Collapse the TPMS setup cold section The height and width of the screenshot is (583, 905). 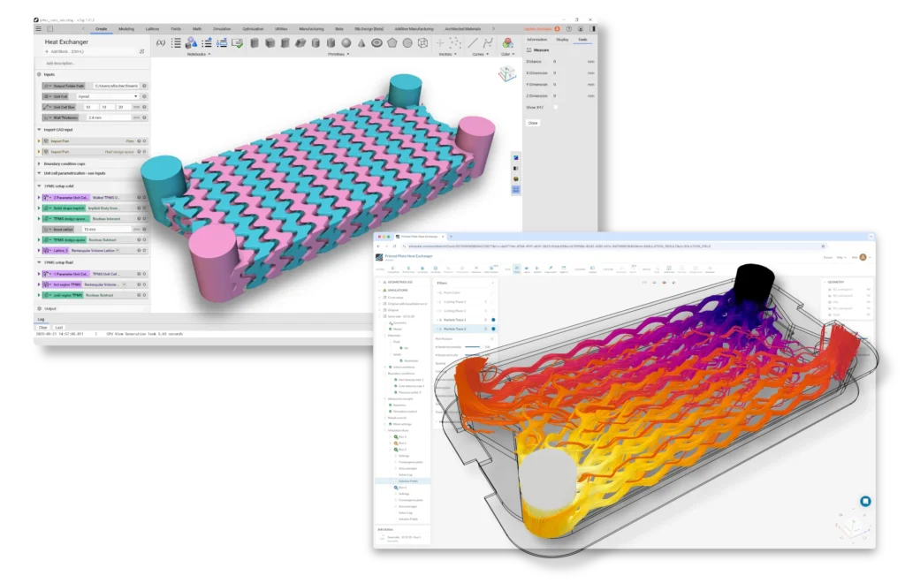pyautogui.click(x=37, y=185)
